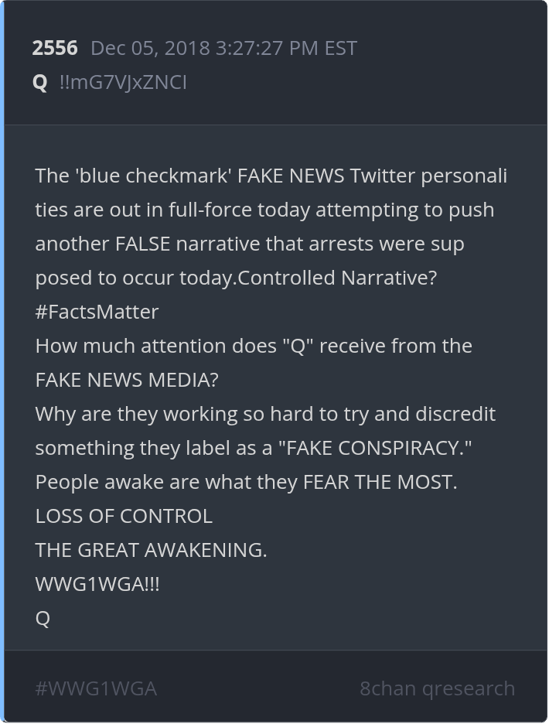The image size is (549, 724).
Task: Select the Q author name in header
Action: point(40,83)
